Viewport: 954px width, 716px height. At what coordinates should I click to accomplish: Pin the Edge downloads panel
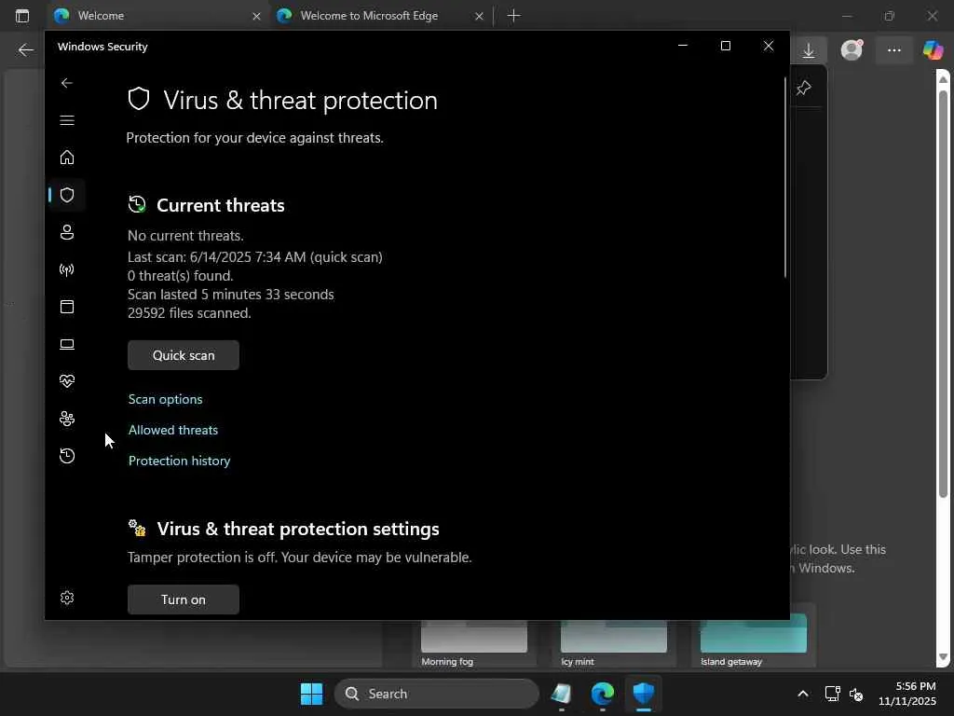click(x=804, y=88)
